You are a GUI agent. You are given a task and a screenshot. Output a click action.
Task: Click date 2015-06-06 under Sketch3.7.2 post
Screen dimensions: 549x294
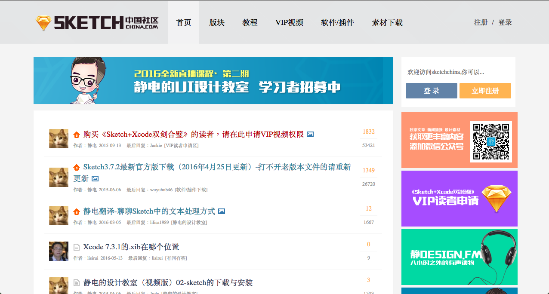(110, 190)
